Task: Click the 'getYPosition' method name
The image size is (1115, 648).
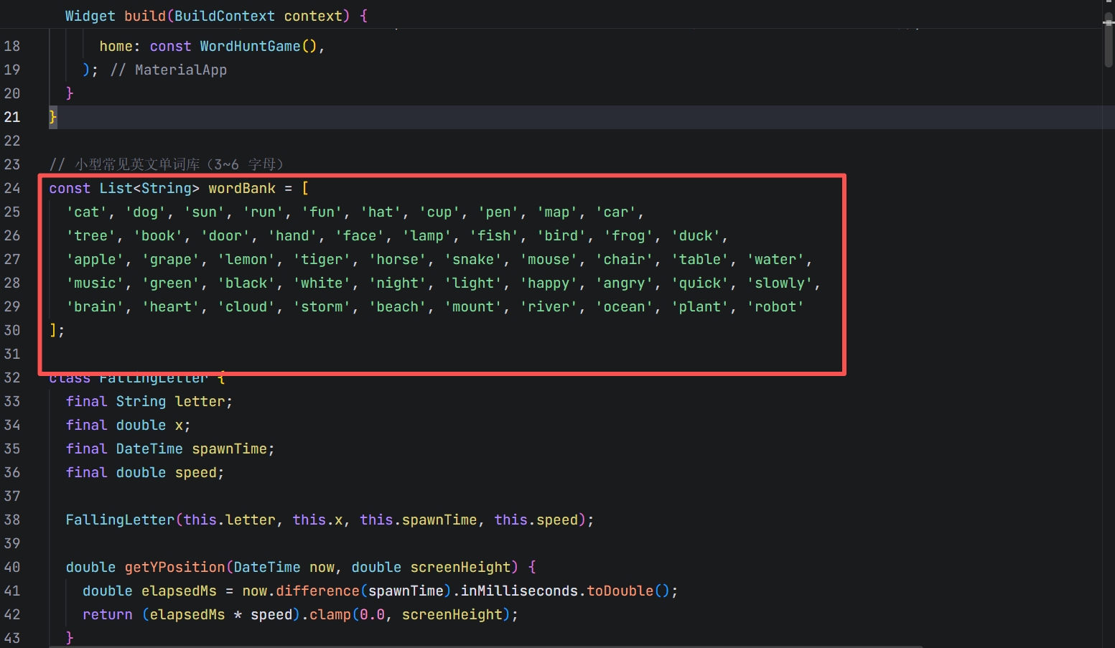Action: [174, 567]
